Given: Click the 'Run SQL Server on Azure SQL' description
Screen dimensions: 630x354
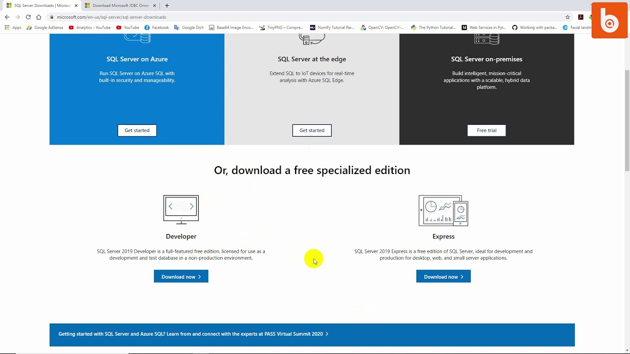Looking at the screenshot, I should pos(137,77).
